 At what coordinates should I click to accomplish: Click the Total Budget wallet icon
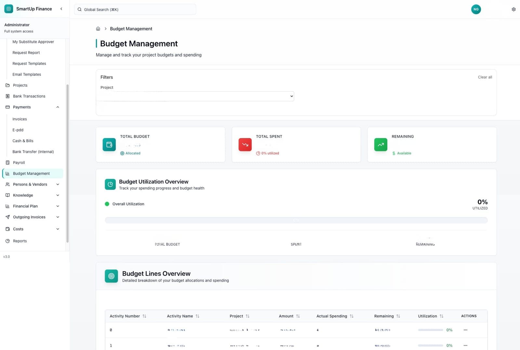(x=109, y=144)
